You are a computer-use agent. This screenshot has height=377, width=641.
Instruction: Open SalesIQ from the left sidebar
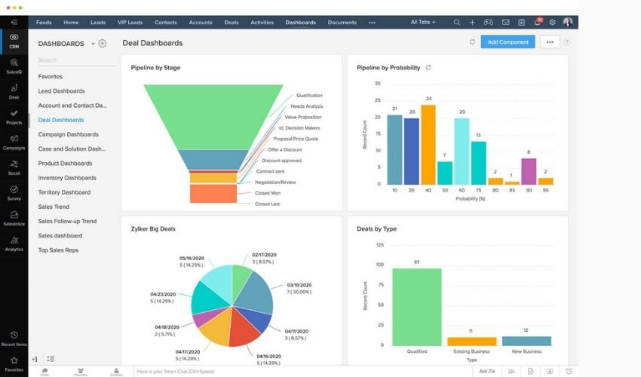pyautogui.click(x=14, y=66)
